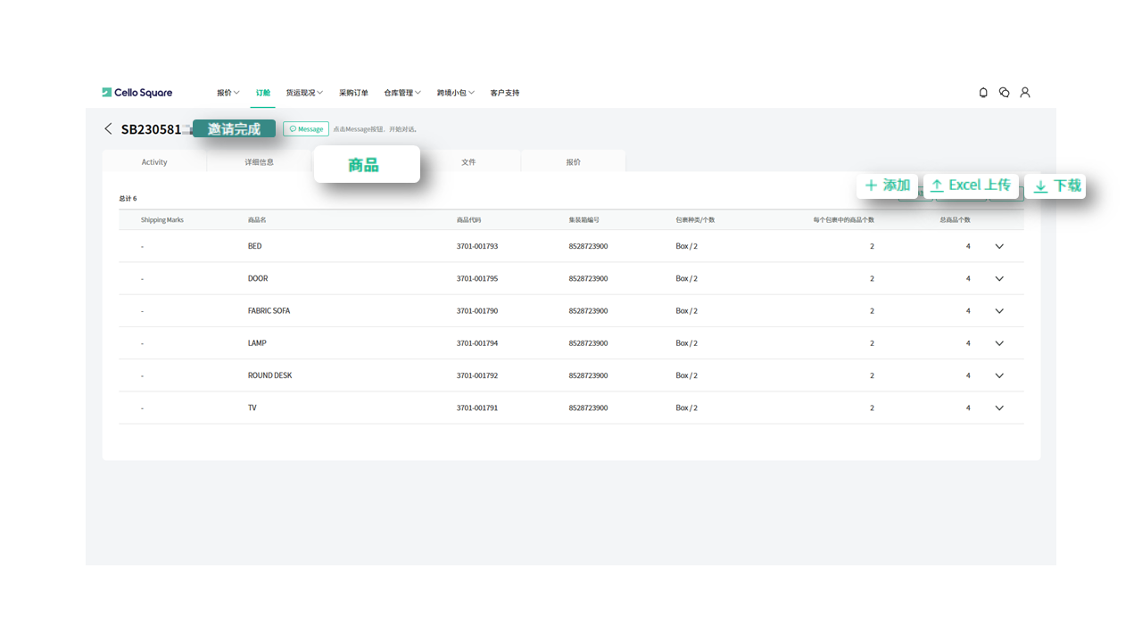
Task: Open the chat messages icon
Action: click(1004, 93)
